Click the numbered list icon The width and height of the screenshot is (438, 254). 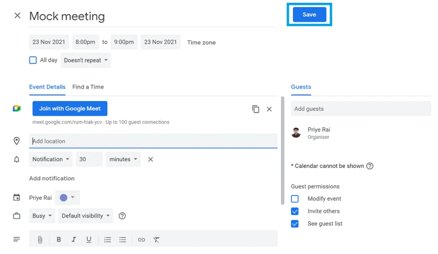click(x=107, y=239)
